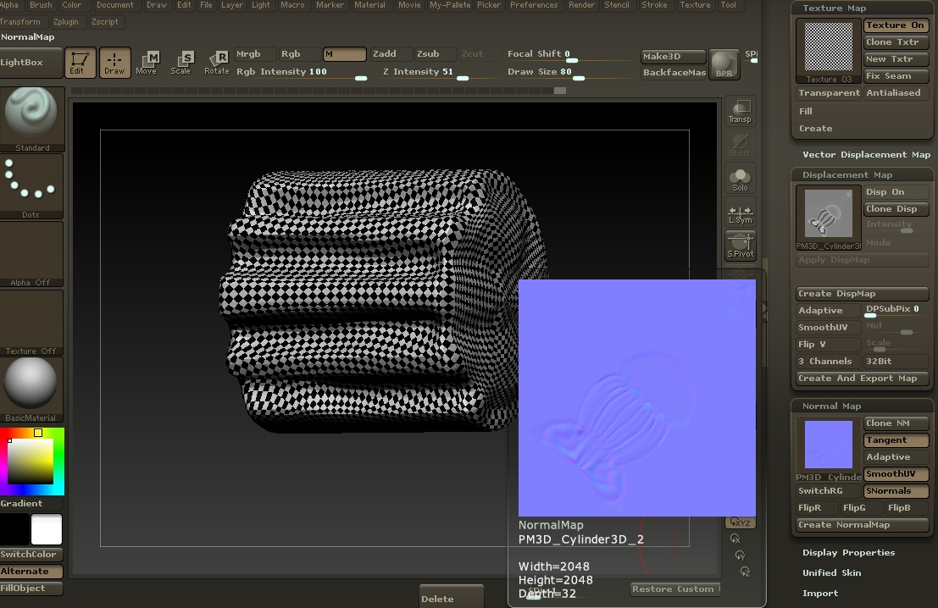Toggle the L.Sym local symmetry icon
This screenshot has height=608, width=938.
point(740,213)
